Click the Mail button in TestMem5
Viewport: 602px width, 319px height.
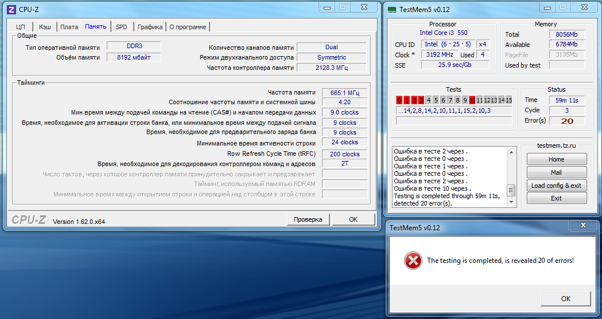pyautogui.click(x=556, y=172)
